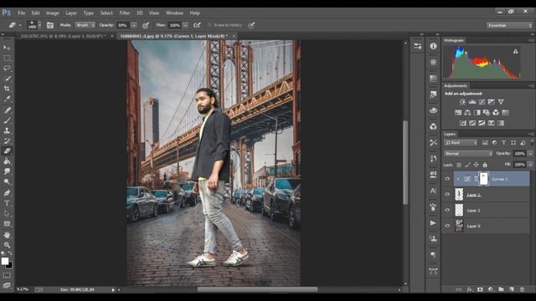Open the Filter menu
Screen dimensions: 536x301
coord(125,13)
